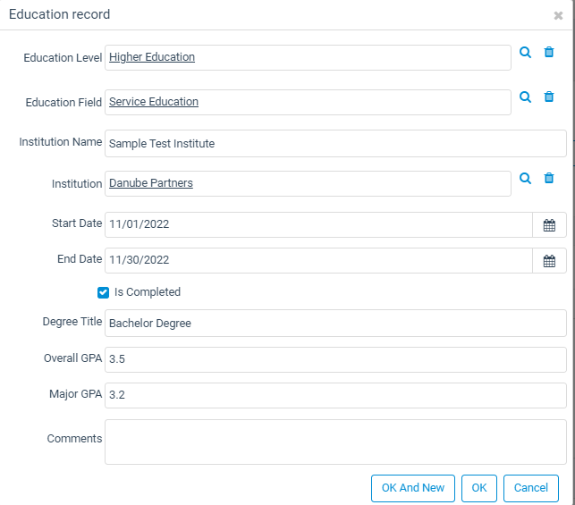This screenshot has width=575, height=505.
Task: Open the Danube Partners link
Action: point(151,183)
